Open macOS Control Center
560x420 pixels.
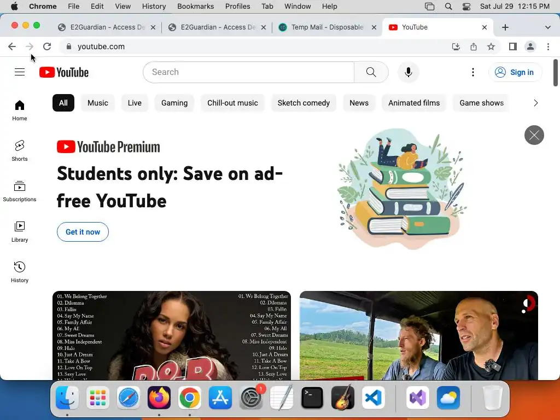coord(466,7)
